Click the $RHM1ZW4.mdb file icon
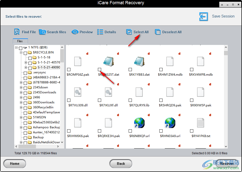The image size is (242, 172). [x=170, y=61]
